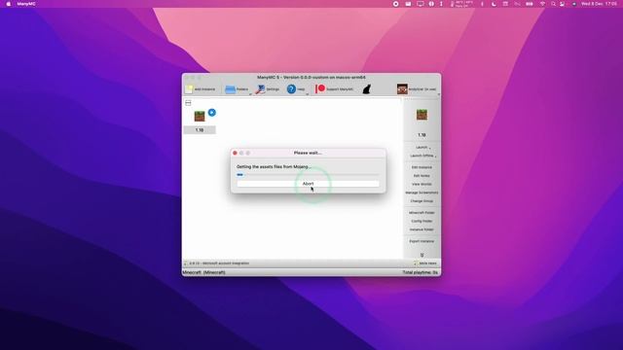
Task: Click the date and time in menu bar
Action: pos(599,4)
